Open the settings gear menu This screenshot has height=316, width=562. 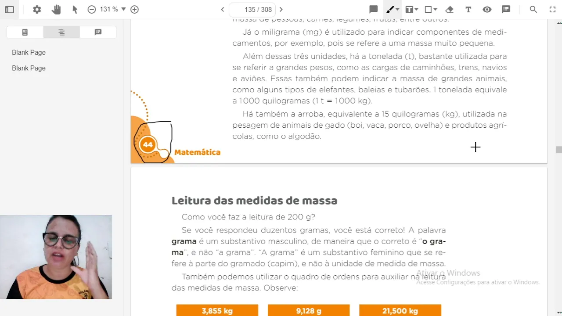point(37,9)
